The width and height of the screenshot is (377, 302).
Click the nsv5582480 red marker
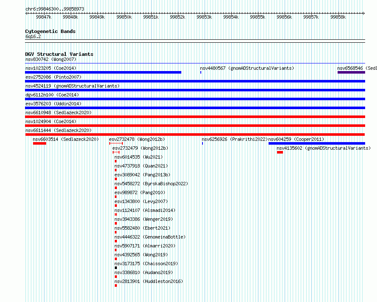(116, 232)
